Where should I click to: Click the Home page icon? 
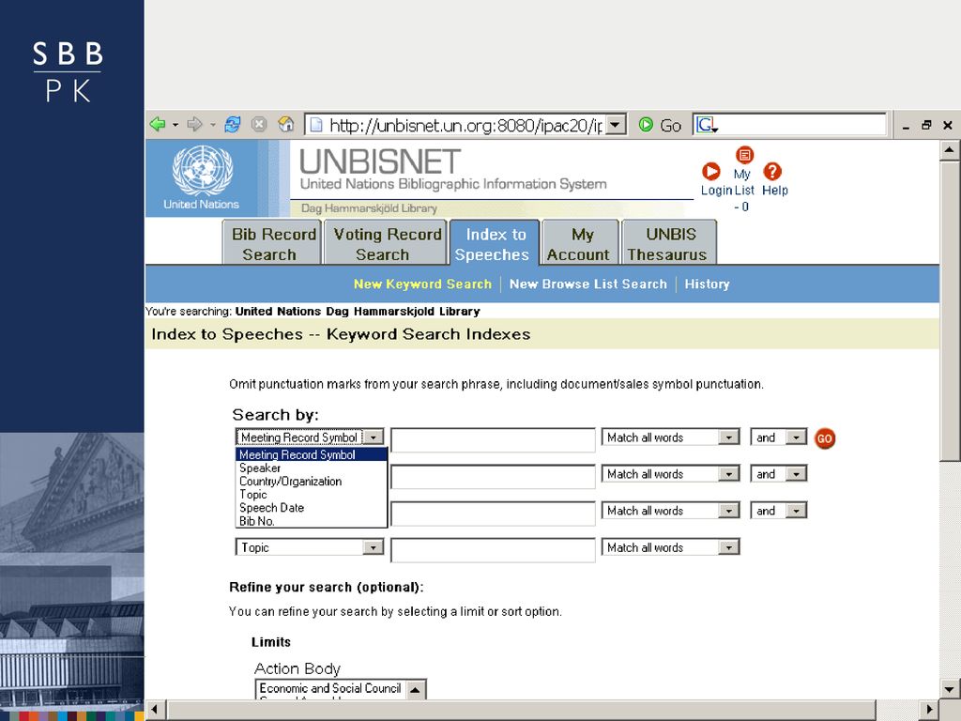point(286,125)
